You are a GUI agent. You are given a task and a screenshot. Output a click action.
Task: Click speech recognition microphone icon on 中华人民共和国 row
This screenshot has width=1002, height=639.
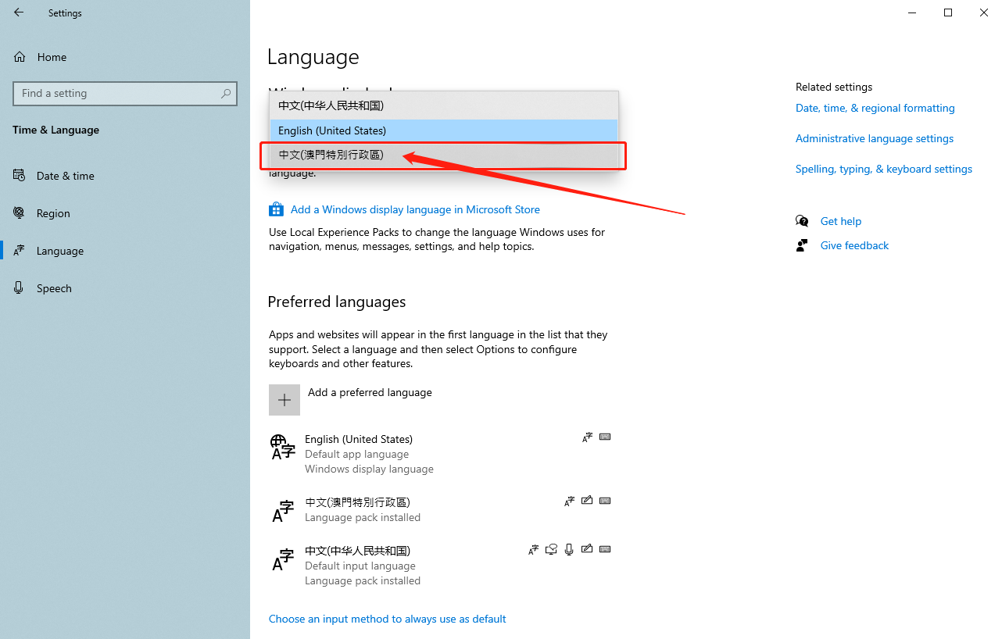569,549
